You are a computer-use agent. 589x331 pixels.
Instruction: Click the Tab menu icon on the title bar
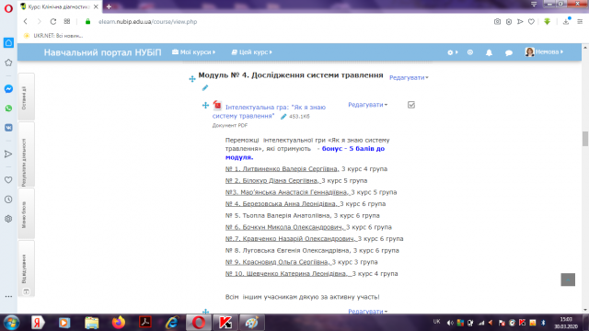(x=534, y=4)
